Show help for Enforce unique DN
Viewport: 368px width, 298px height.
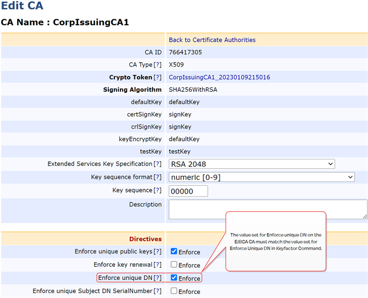point(157,278)
